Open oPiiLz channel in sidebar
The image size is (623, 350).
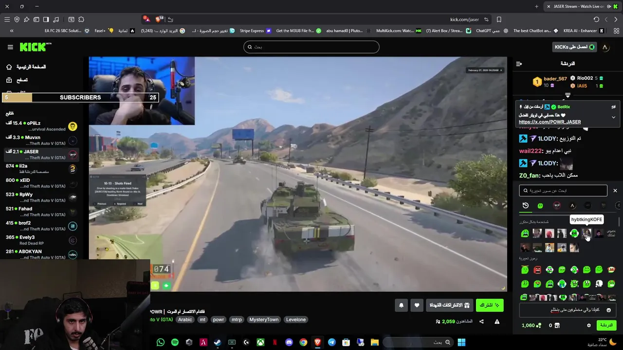tap(41, 126)
